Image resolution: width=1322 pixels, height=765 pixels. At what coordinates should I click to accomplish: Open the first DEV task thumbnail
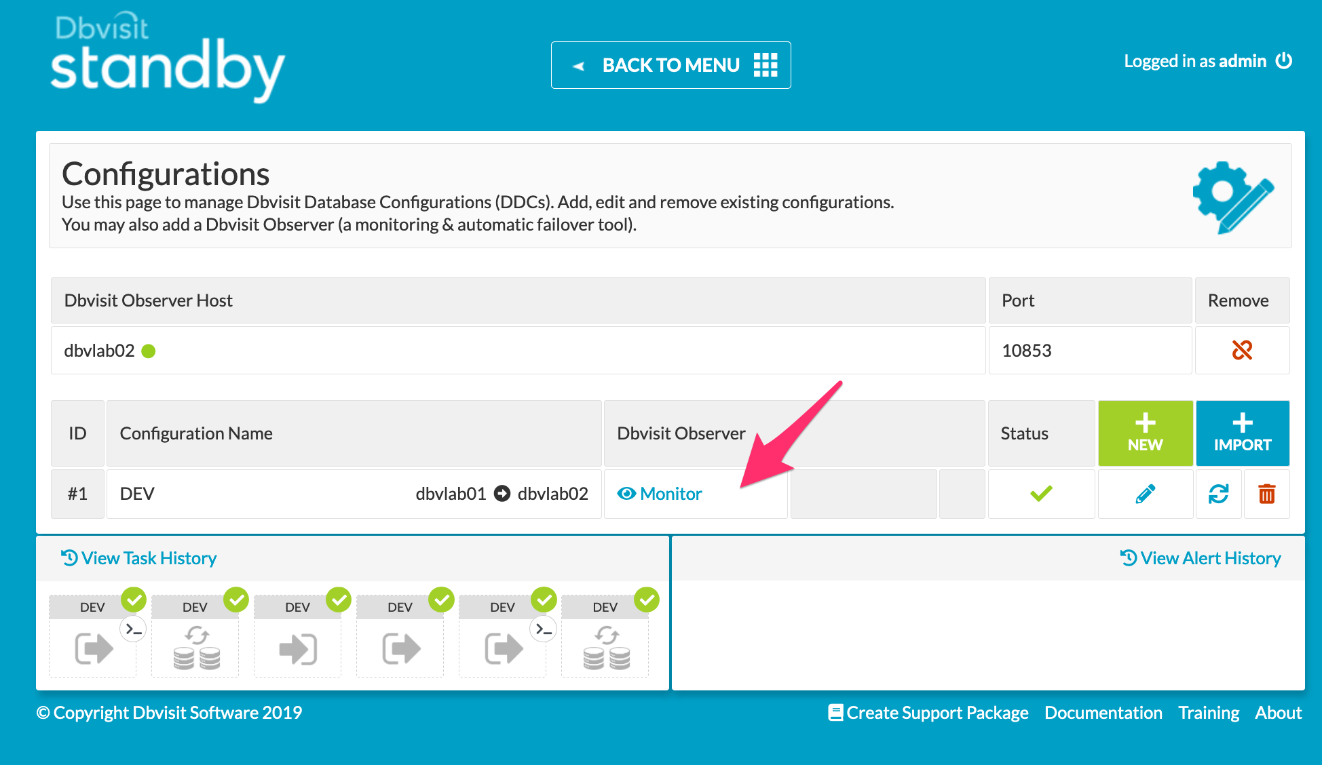(93, 637)
